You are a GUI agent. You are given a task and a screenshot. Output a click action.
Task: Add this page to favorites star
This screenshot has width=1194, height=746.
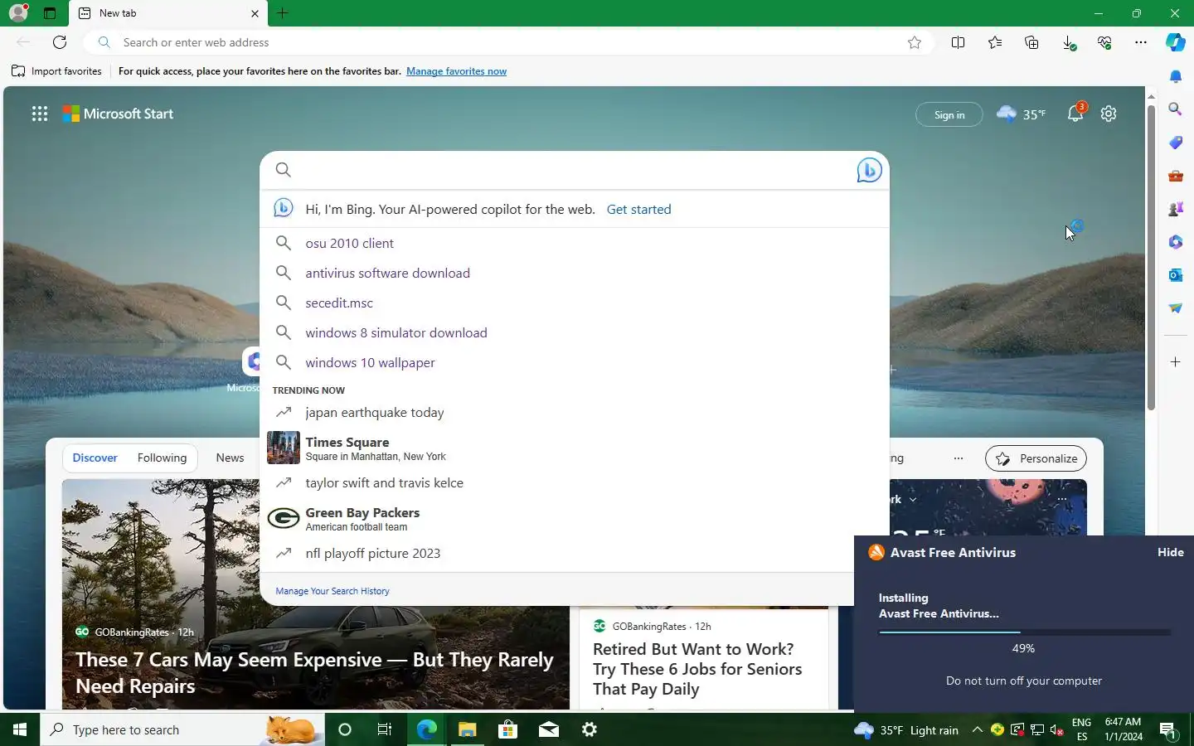[915, 42]
